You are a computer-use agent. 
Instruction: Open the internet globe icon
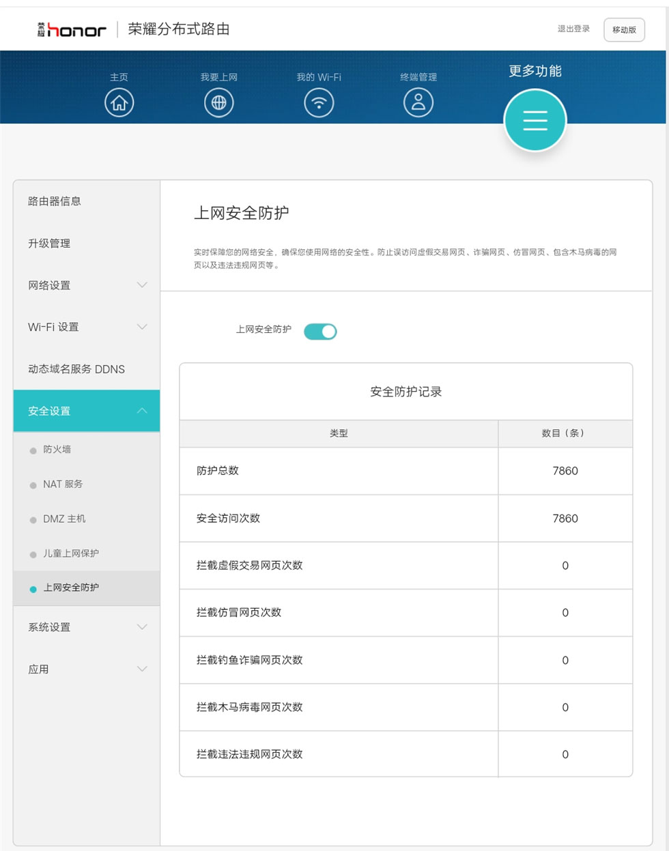[x=218, y=103]
